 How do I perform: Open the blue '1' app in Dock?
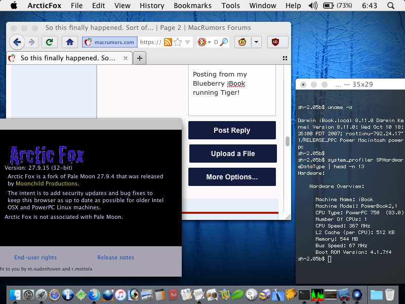68,295
